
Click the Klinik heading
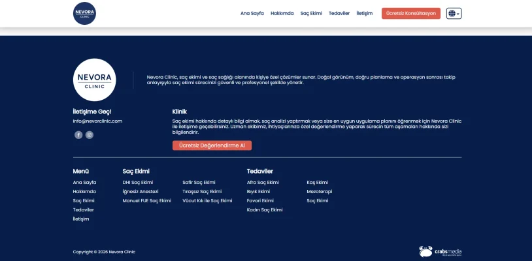[180, 112]
